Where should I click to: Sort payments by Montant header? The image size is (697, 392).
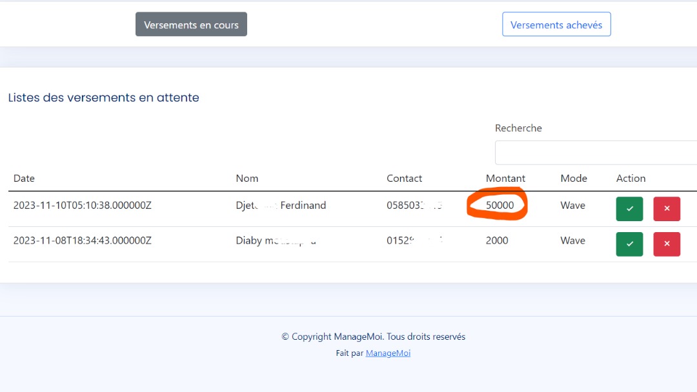click(x=505, y=179)
